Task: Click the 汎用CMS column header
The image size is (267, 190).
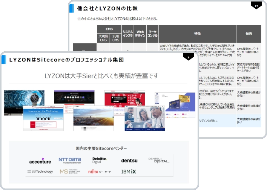Action: tap(116, 38)
